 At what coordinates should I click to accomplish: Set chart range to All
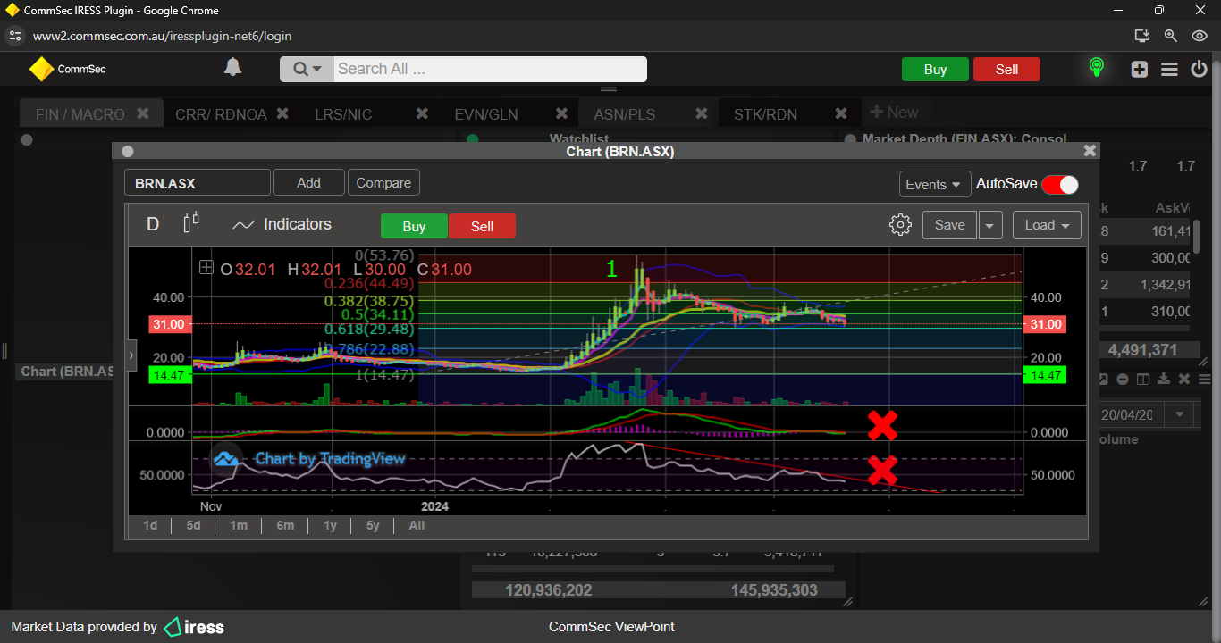tap(417, 526)
